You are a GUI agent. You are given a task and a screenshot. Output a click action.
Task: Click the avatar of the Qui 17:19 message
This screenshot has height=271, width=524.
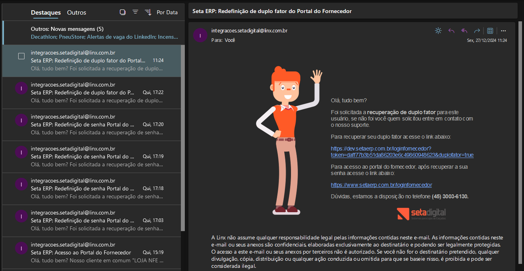(21, 152)
